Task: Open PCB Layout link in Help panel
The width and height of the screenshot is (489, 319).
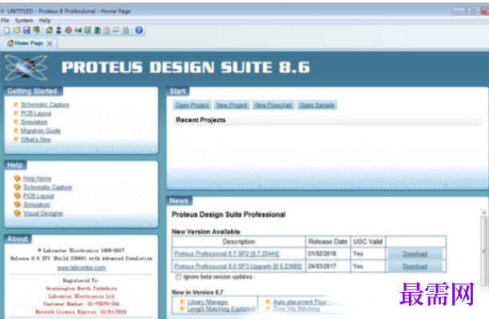Action: (38, 195)
